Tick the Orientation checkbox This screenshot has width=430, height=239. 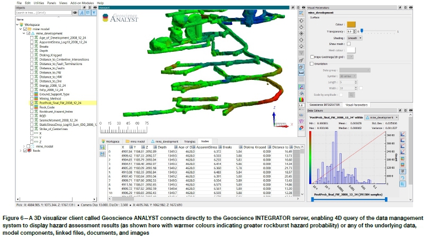pos(311,63)
